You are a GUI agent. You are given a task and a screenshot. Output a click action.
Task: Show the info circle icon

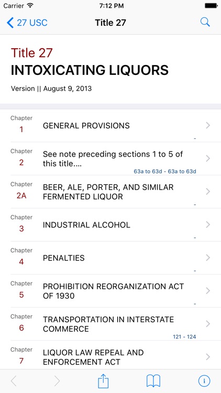click(204, 381)
